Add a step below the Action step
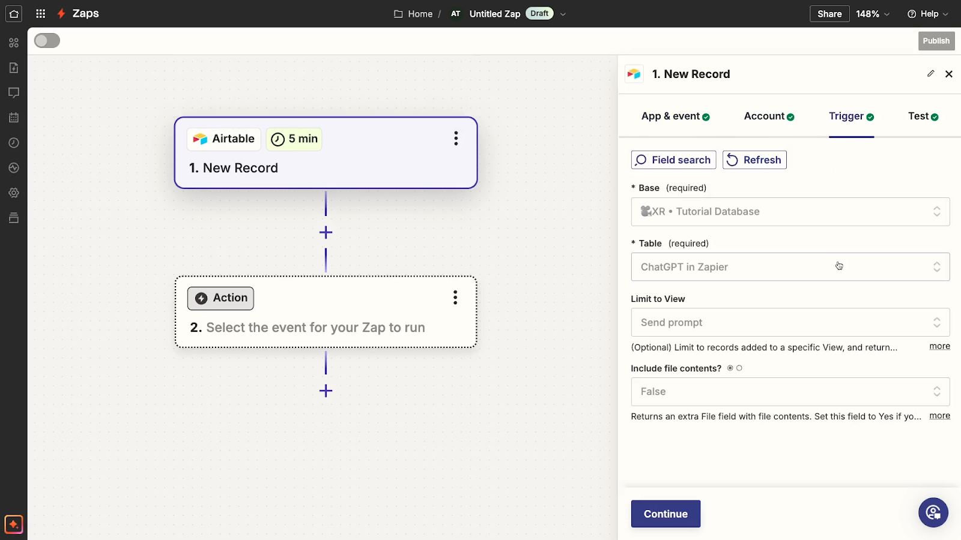The image size is (961, 540). (326, 391)
